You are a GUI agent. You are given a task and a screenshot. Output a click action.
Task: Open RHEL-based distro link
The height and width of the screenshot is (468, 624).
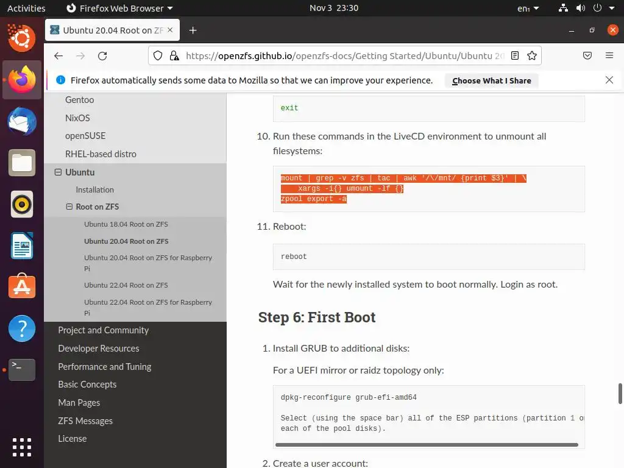pyautogui.click(x=101, y=154)
